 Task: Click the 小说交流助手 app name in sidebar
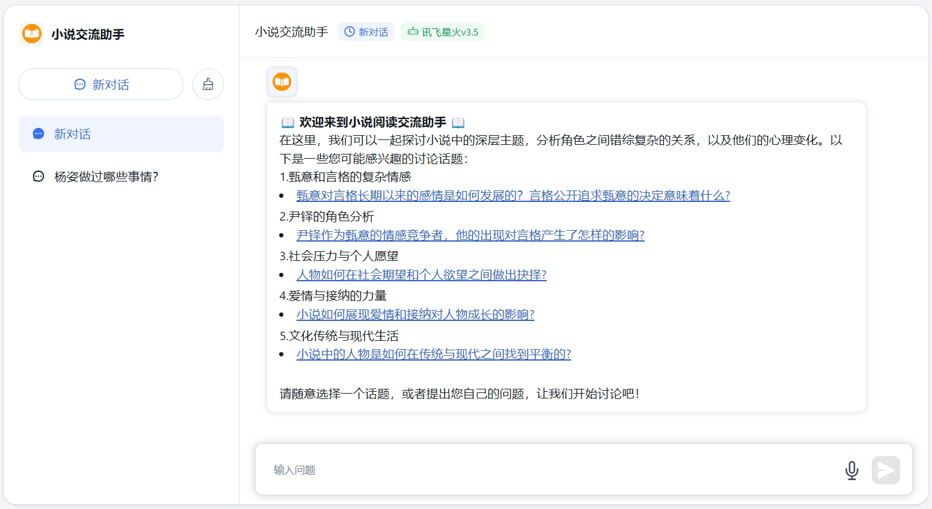pos(88,34)
